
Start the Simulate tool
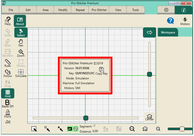[x=21, y=74]
